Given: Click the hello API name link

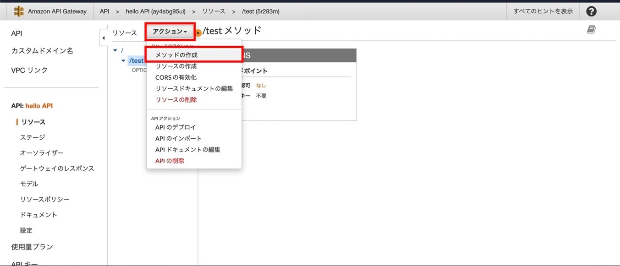Looking at the screenshot, I should 39,106.
